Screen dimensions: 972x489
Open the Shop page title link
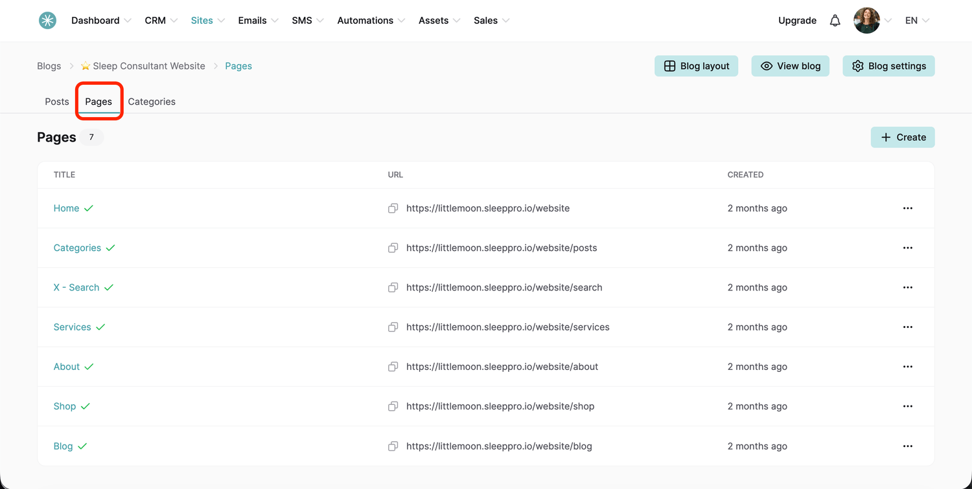point(65,406)
